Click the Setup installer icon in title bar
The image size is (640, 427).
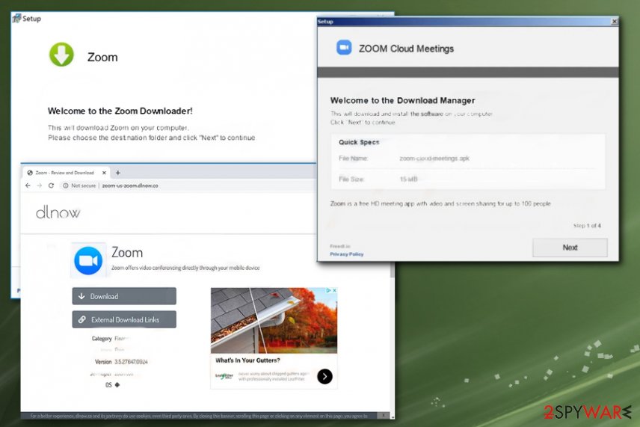(x=16, y=18)
